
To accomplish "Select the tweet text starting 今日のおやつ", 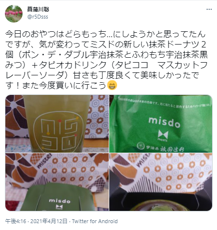I will (106, 60).
